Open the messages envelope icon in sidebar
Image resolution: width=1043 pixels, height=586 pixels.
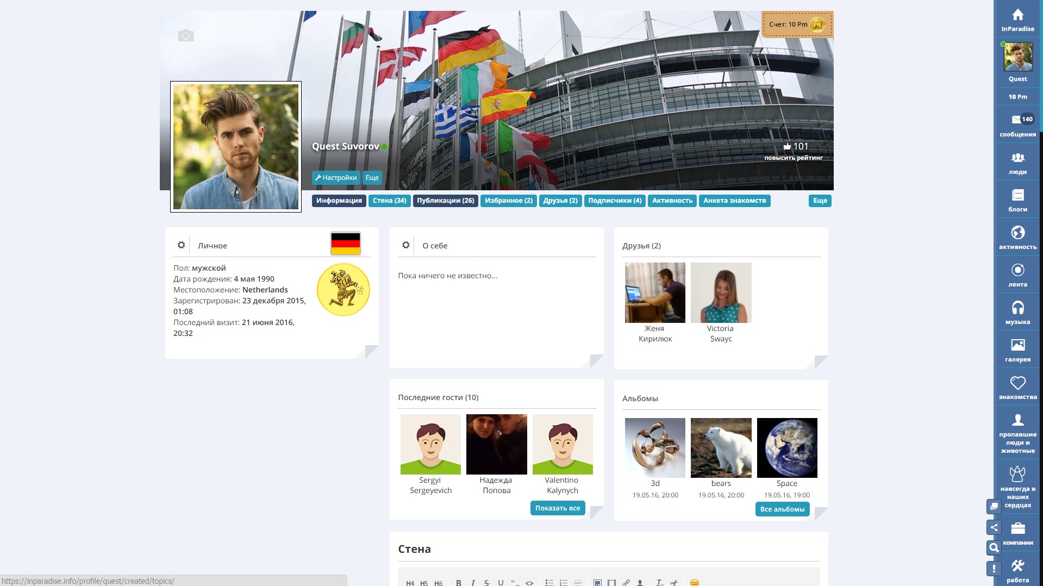(x=1017, y=120)
